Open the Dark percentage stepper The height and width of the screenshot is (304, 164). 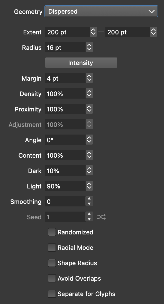[89, 171]
